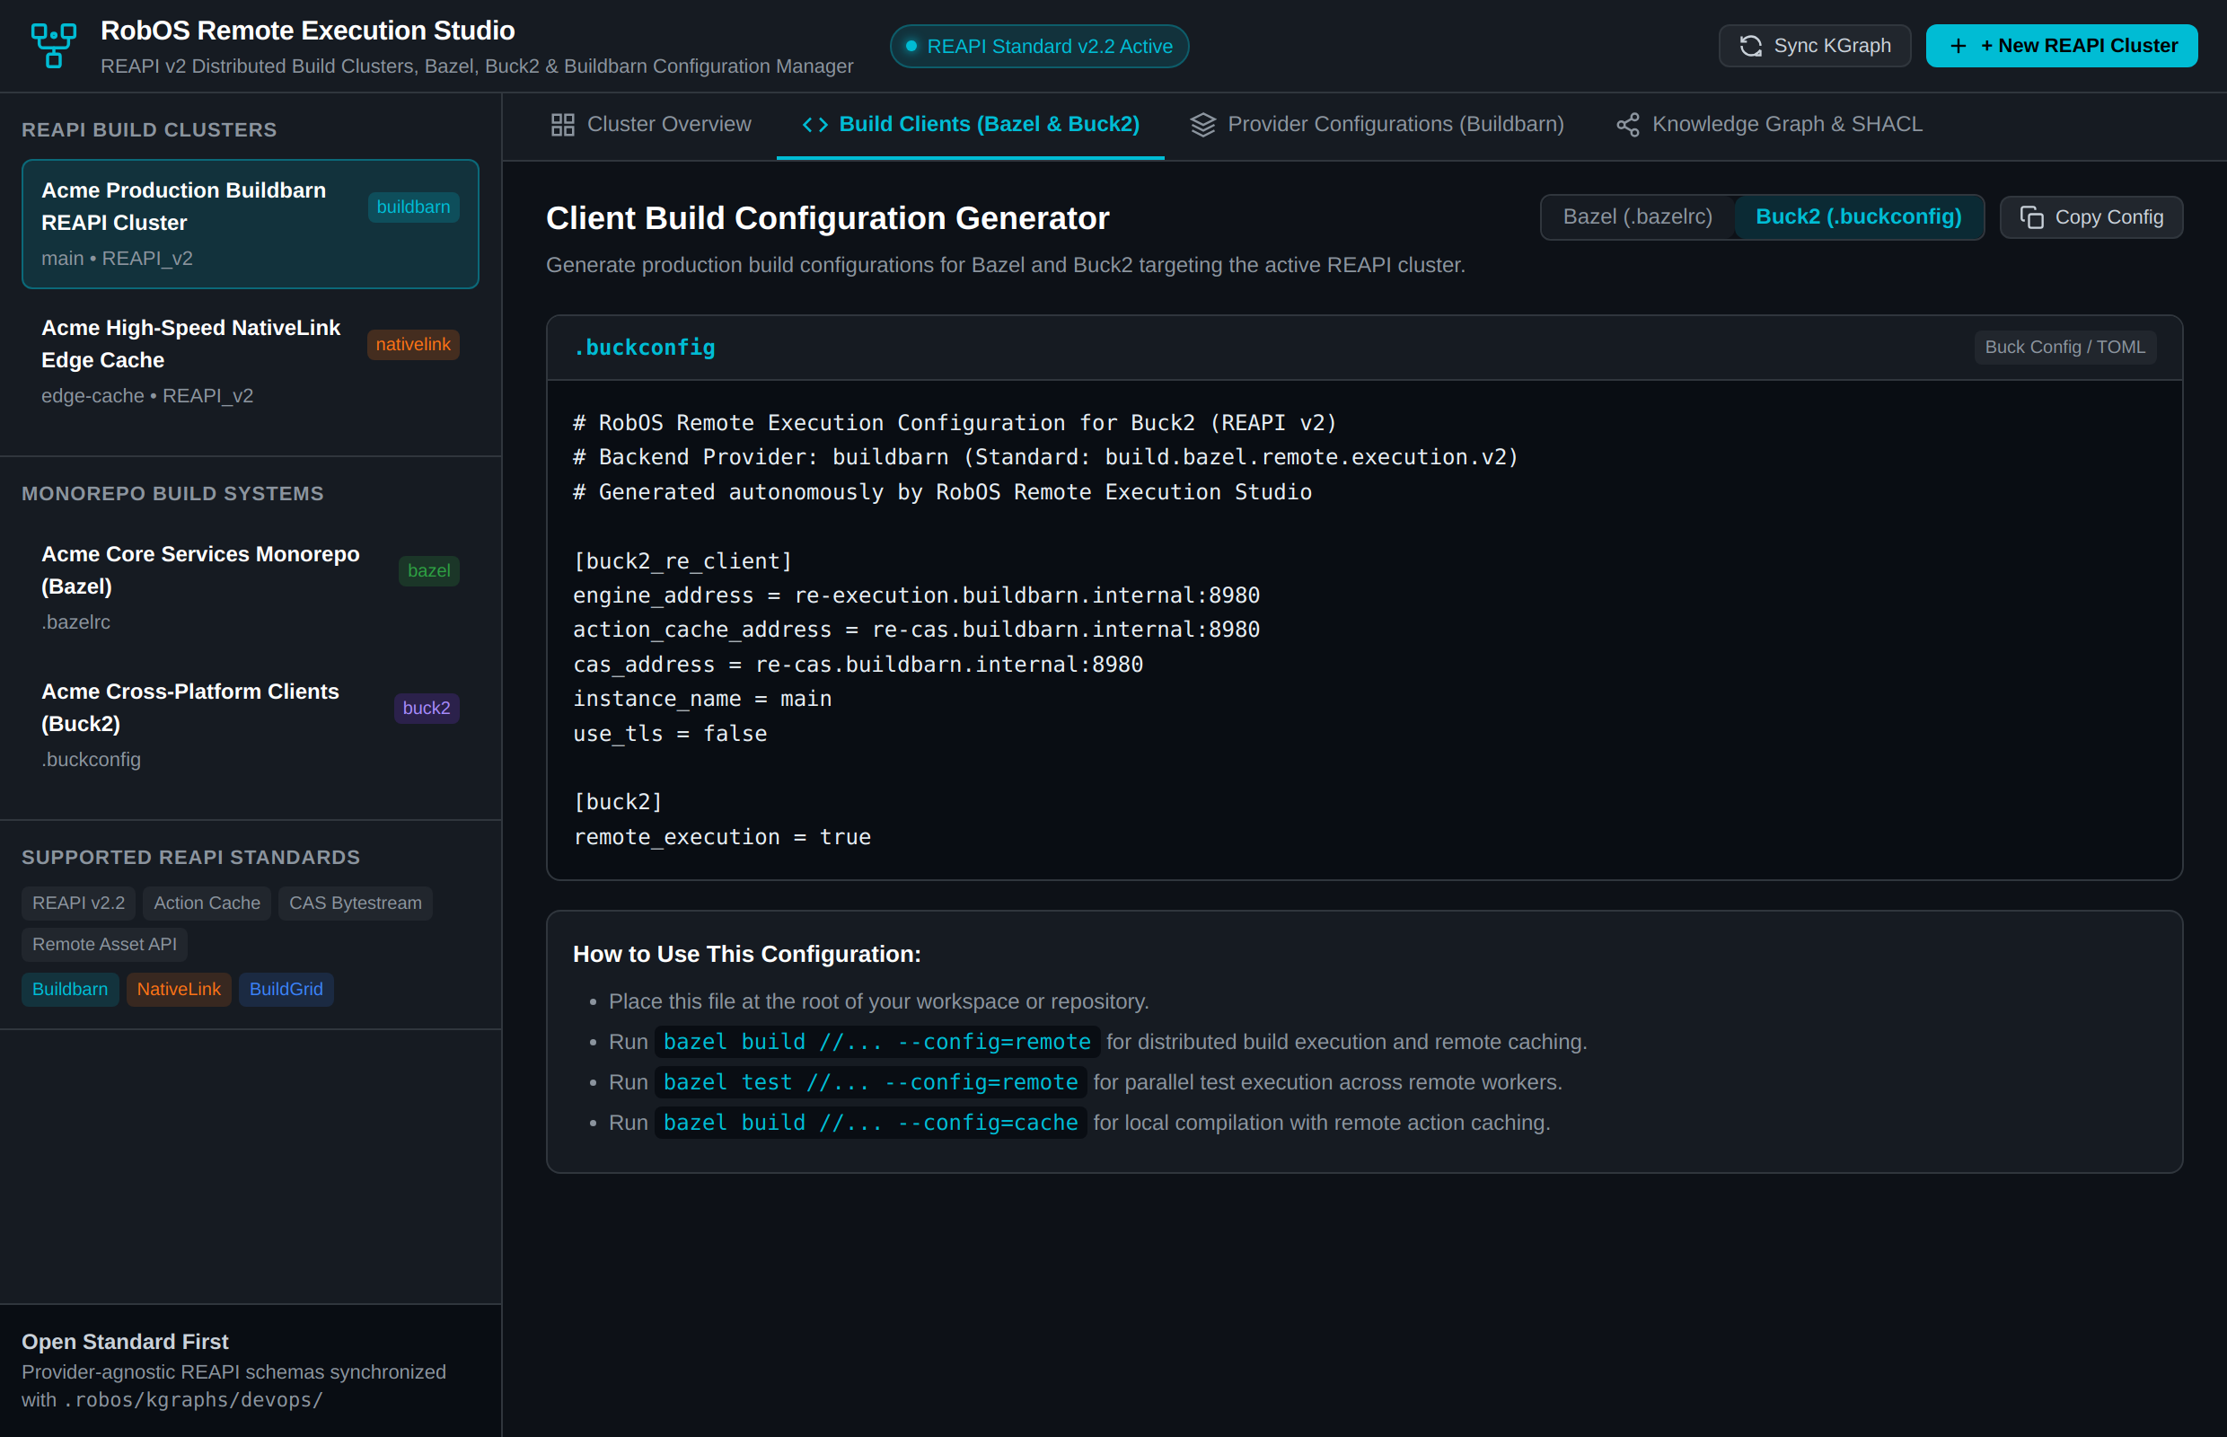
Task: Click the Remote Asset API chip
Action: pos(104,944)
